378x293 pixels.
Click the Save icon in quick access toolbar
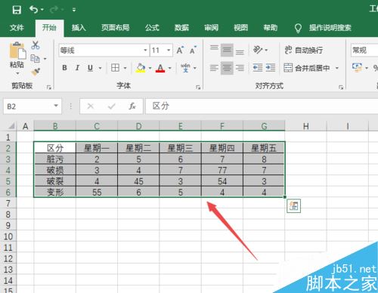point(17,10)
